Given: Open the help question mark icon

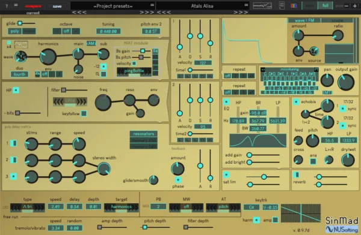Looking at the screenshot, I should coord(7,6).
